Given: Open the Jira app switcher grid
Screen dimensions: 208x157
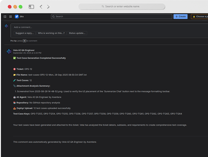Looking at the screenshot, I should click(10, 16).
